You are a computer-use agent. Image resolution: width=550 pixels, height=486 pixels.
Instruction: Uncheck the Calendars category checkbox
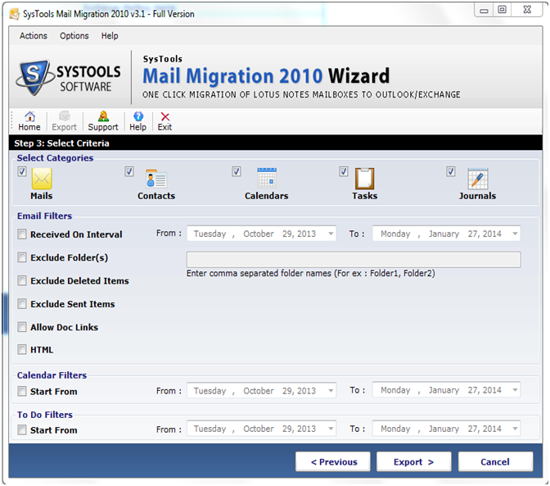coord(237,171)
